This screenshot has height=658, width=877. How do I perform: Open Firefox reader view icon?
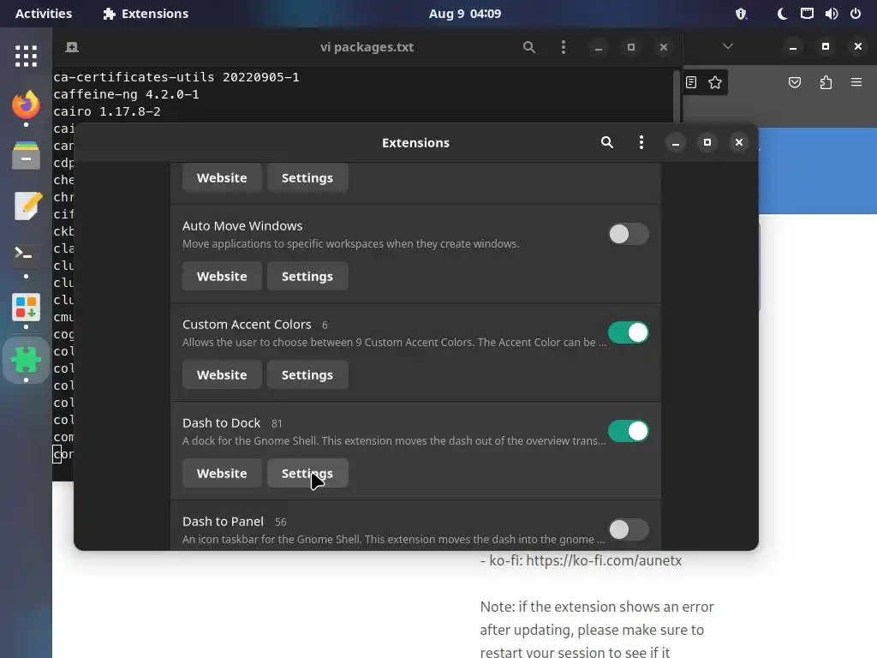pyautogui.click(x=691, y=83)
